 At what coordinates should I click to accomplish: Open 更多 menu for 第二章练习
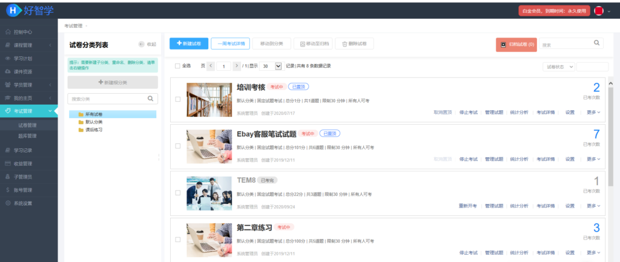coord(593,252)
